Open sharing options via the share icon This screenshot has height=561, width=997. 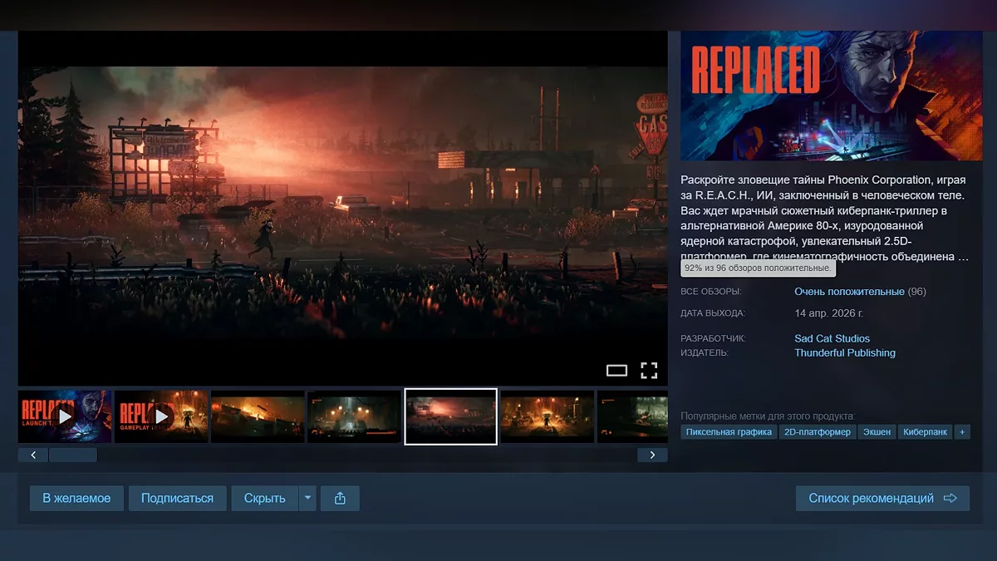point(340,498)
